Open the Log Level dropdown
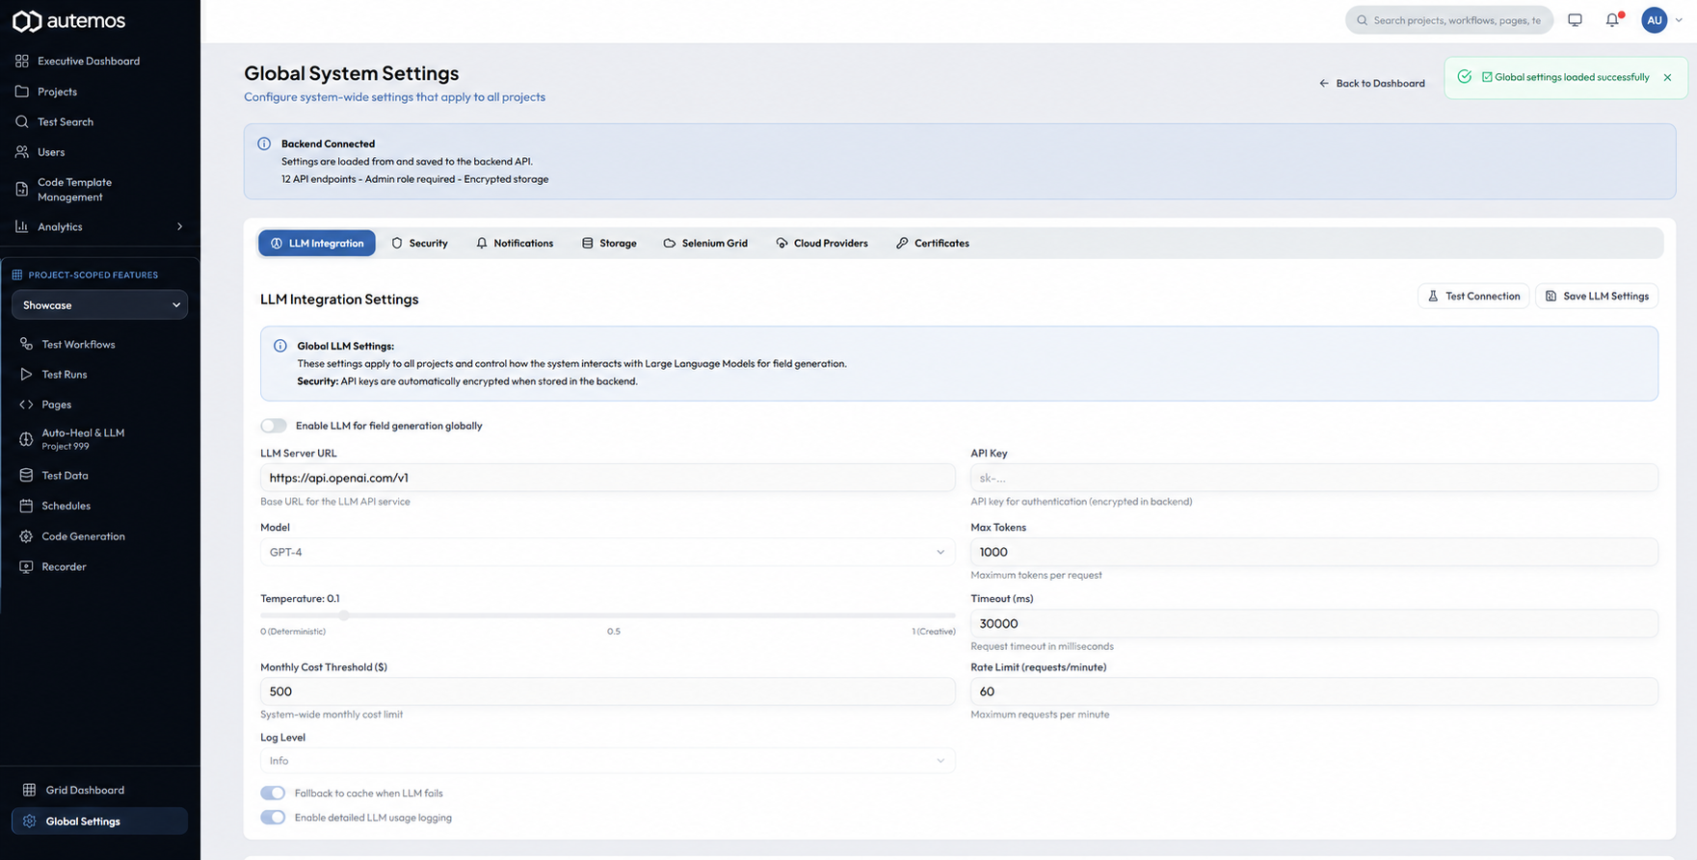 click(x=607, y=761)
